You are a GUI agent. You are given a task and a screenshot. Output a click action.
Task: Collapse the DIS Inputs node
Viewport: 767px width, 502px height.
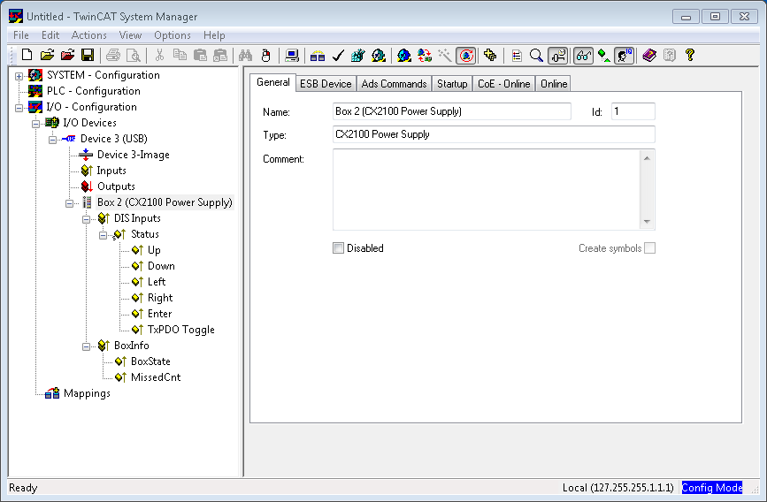86,219
